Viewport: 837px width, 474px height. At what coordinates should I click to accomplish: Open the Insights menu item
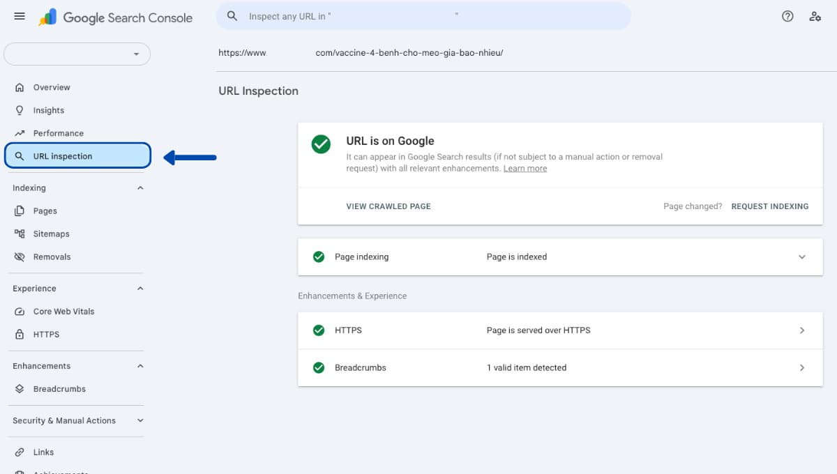coord(49,110)
